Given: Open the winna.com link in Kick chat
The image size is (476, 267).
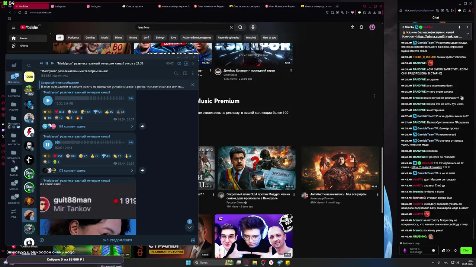Looking at the screenshot, I should point(439,37).
